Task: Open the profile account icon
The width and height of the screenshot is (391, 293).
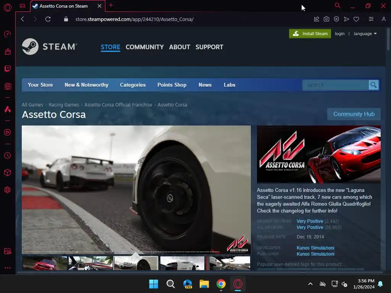Action: click(x=384, y=19)
